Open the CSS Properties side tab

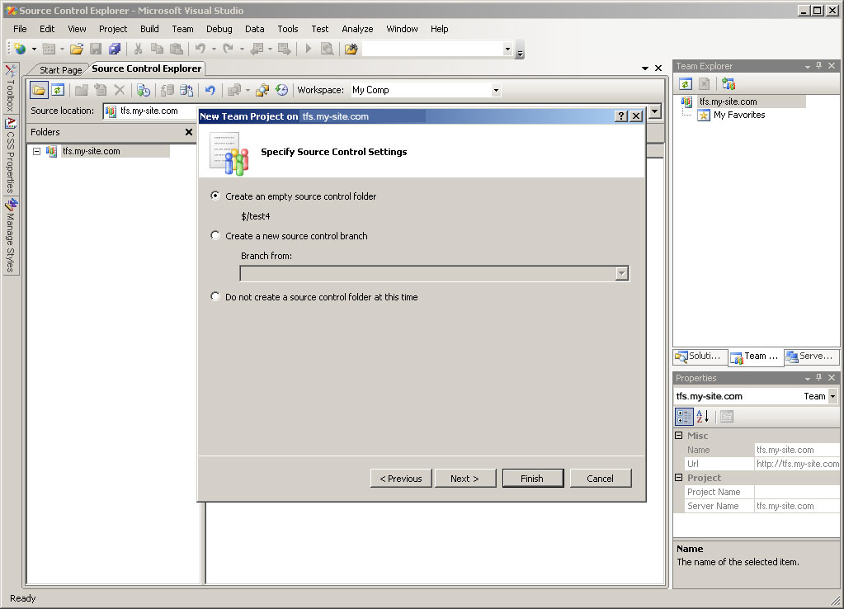pos(10,156)
